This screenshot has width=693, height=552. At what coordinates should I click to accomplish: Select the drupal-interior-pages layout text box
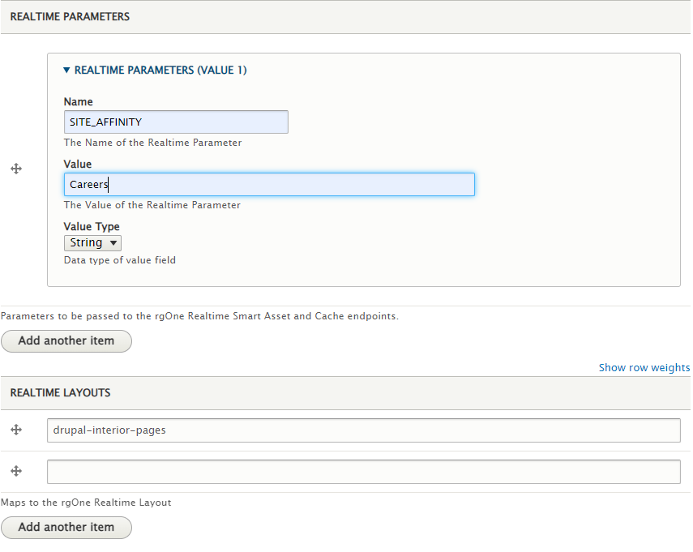tap(363, 430)
